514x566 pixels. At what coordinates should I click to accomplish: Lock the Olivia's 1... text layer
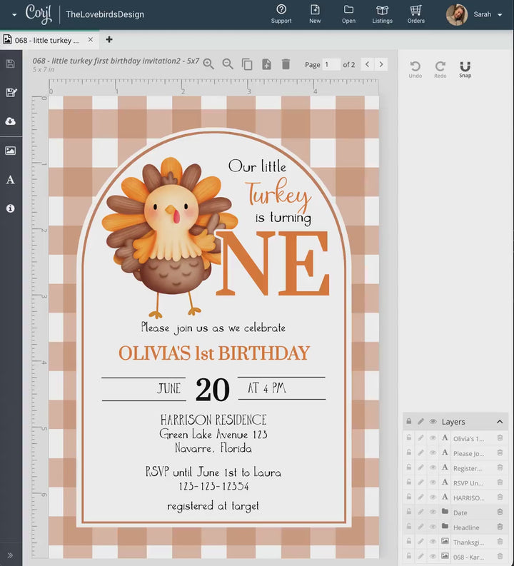coord(409,438)
